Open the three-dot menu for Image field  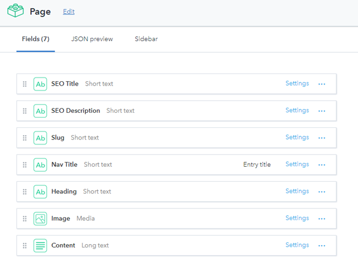[321, 219]
